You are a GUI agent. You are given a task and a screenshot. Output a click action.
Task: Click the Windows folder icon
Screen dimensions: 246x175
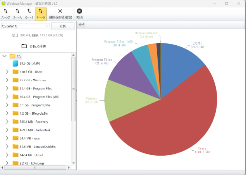click(15, 80)
